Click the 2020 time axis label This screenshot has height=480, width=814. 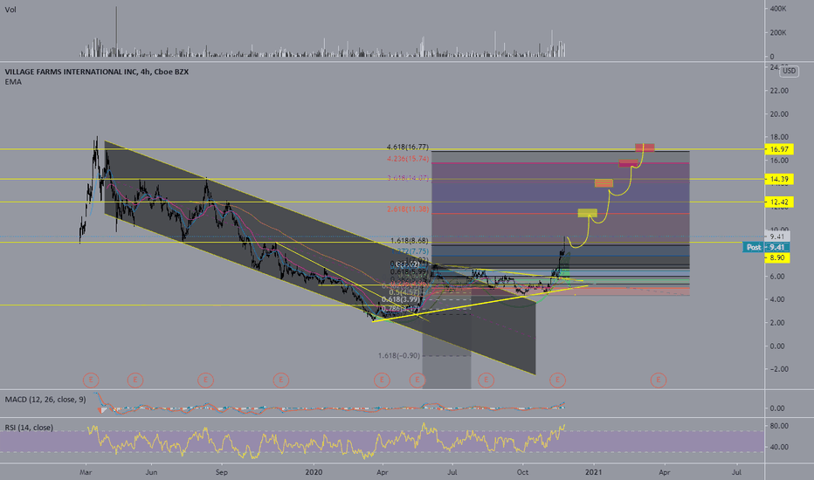(x=314, y=472)
